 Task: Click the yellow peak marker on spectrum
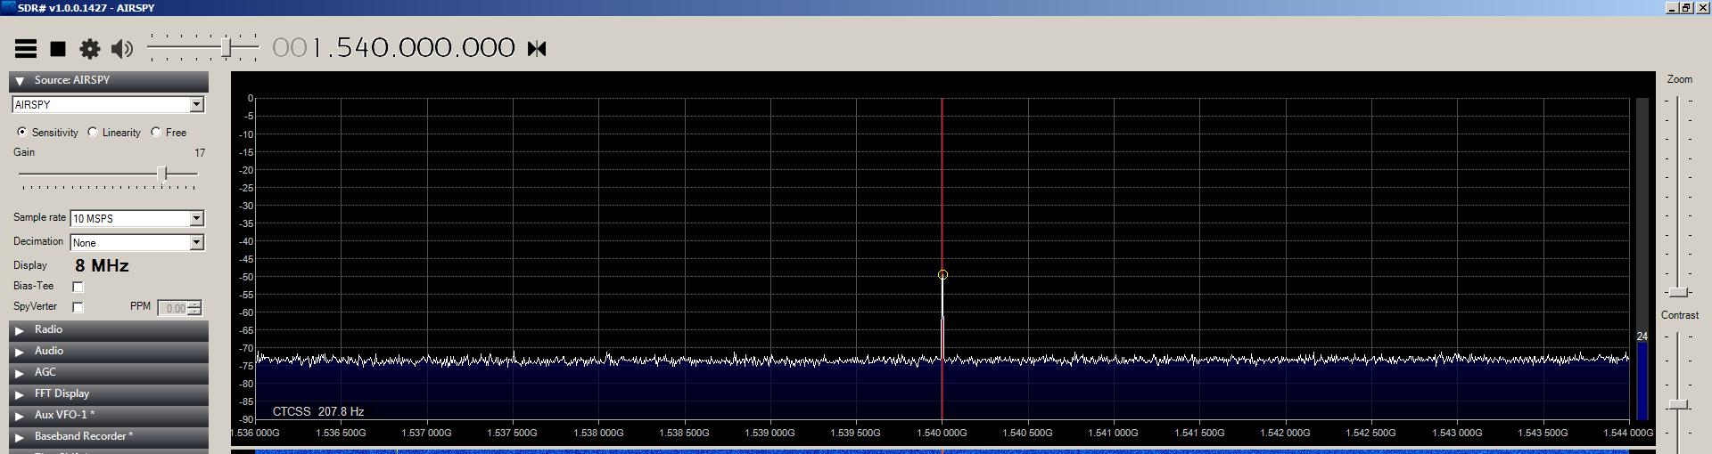942,275
